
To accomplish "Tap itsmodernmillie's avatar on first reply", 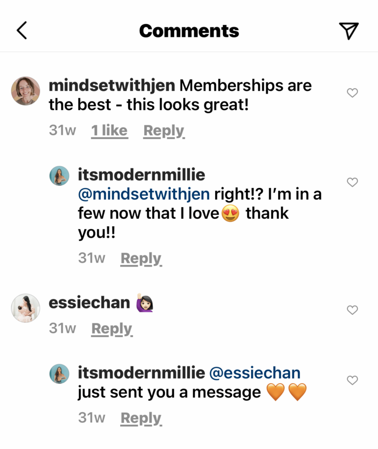I will 59,176.
